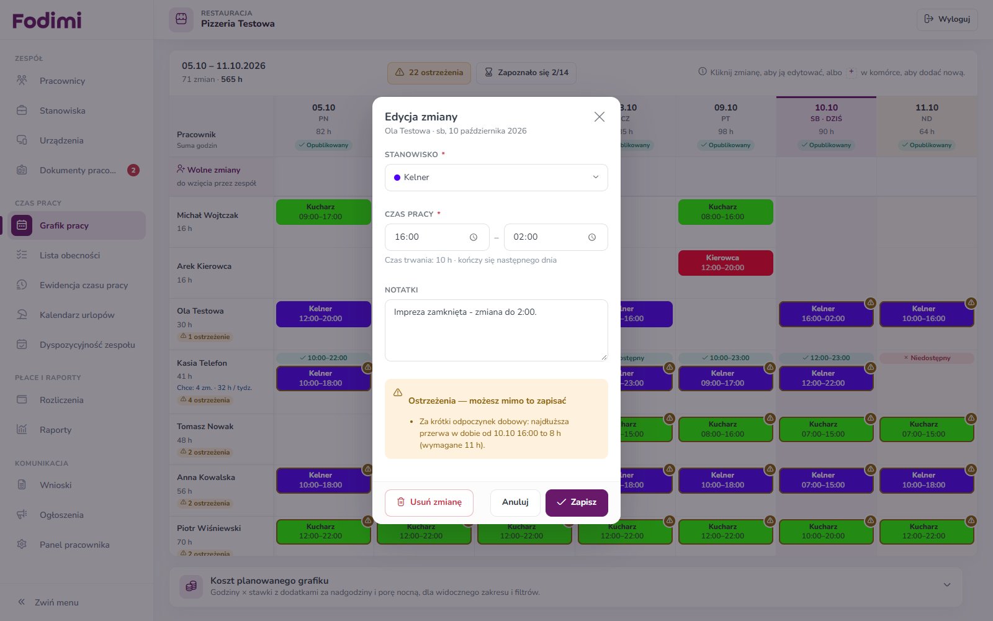Open the Stanowisko dropdown showing Kelner
Image resolution: width=993 pixels, height=621 pixels.
coord(496,178)
